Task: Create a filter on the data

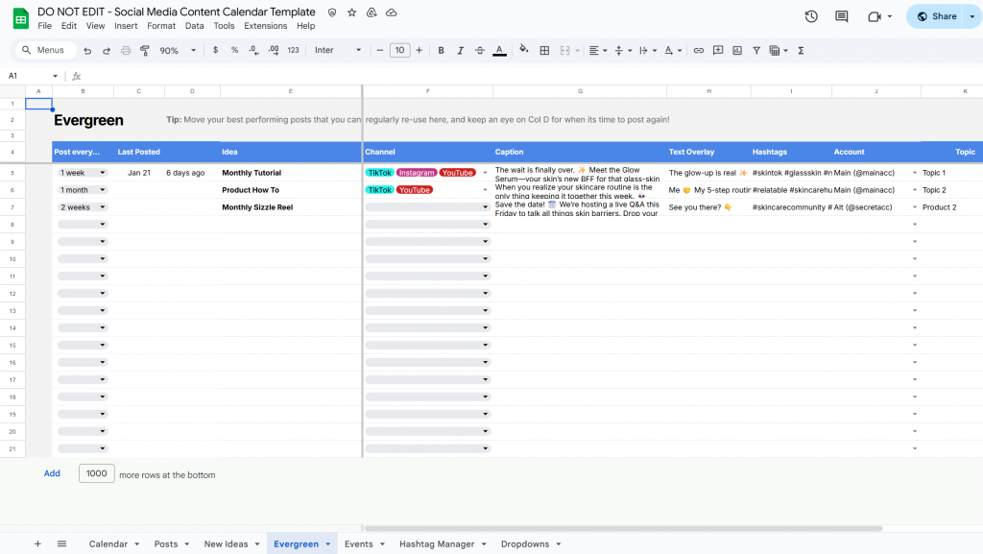Action: [755, 50]
